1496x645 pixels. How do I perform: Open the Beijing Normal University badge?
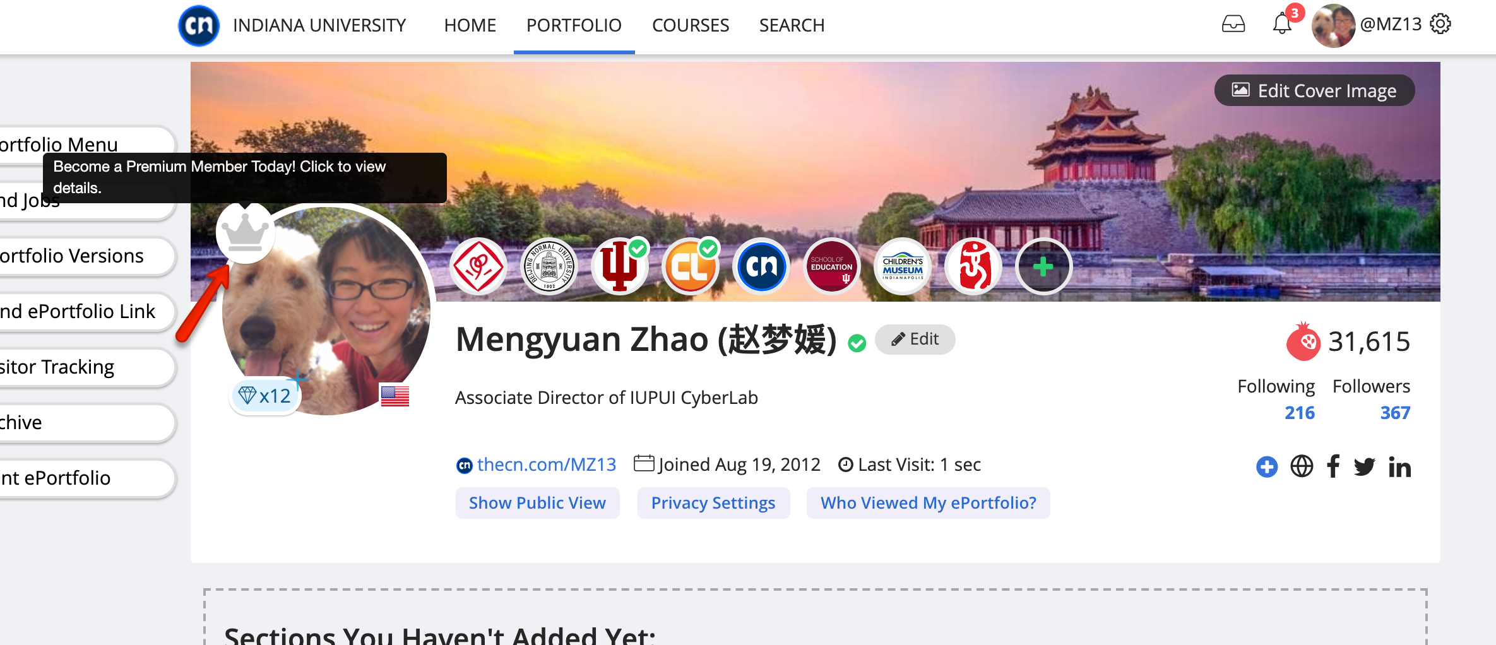(549, 266)
